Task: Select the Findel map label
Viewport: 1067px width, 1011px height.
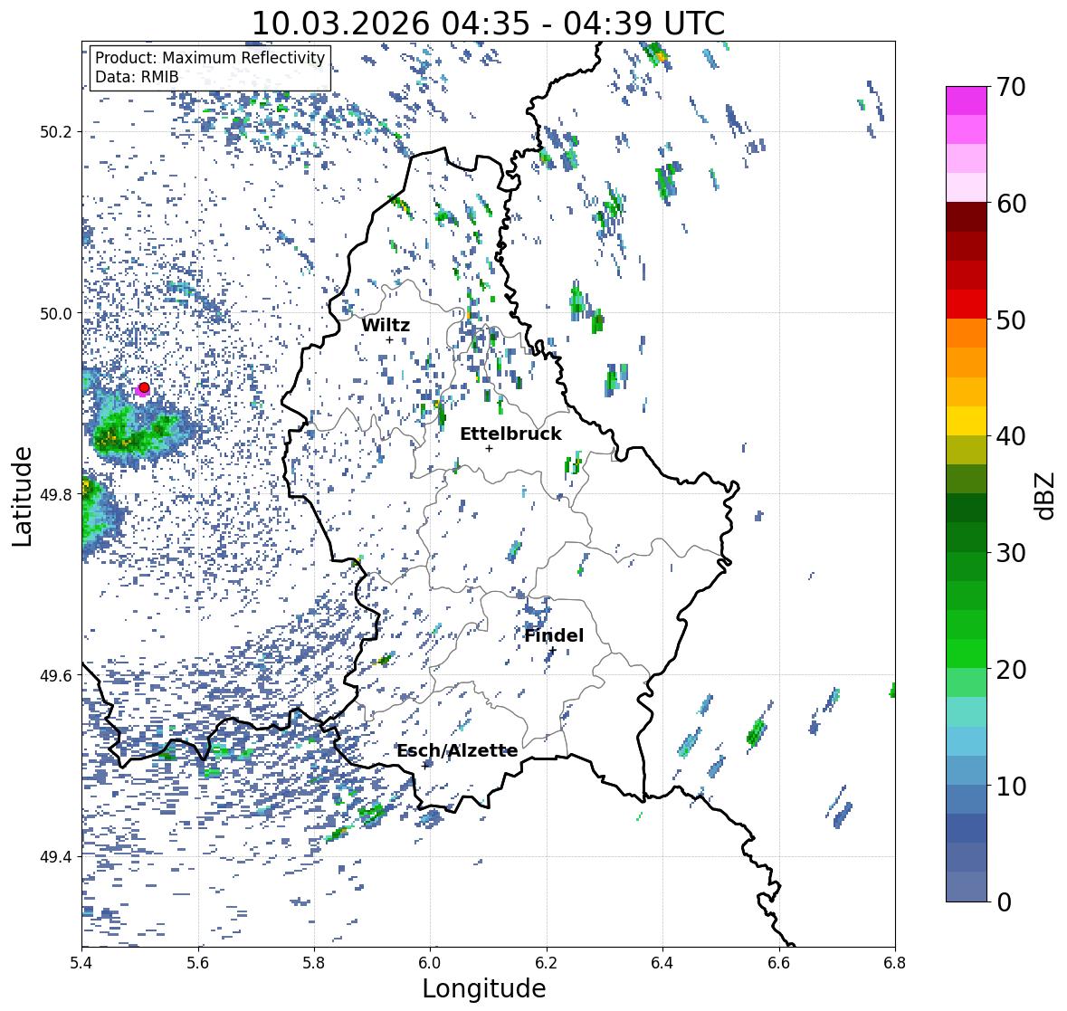Action: 554,635
